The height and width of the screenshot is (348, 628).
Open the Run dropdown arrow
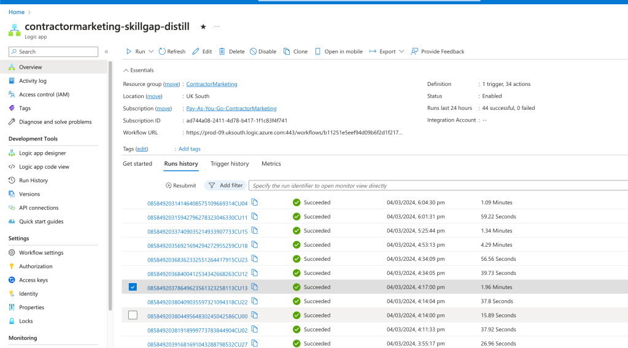151,52
